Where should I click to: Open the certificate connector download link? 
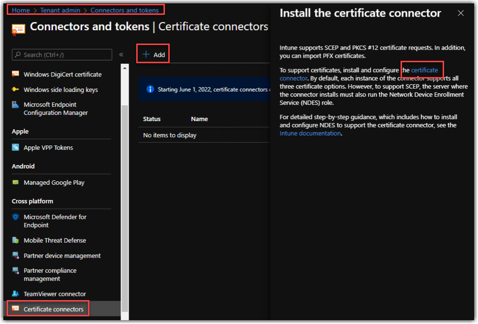424,70
